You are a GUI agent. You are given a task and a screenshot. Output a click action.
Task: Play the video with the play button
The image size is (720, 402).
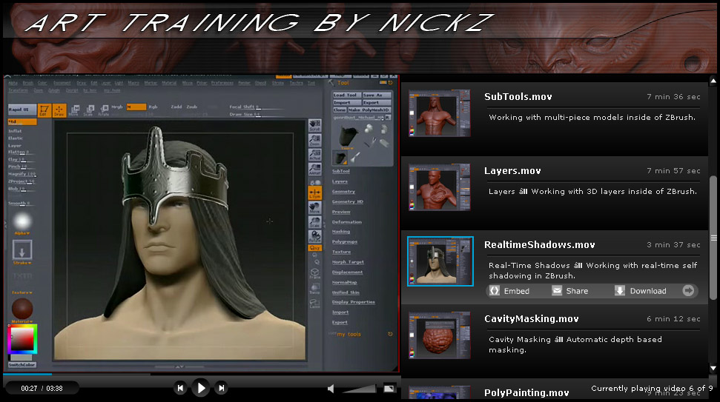point(201,388)
